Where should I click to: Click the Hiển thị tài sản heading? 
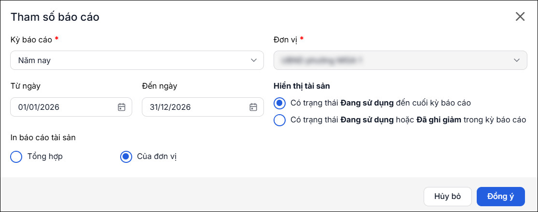302,86
